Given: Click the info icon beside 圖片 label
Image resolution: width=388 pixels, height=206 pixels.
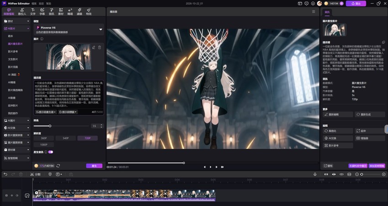Looking at the screenshot, I should click(42, 39).
